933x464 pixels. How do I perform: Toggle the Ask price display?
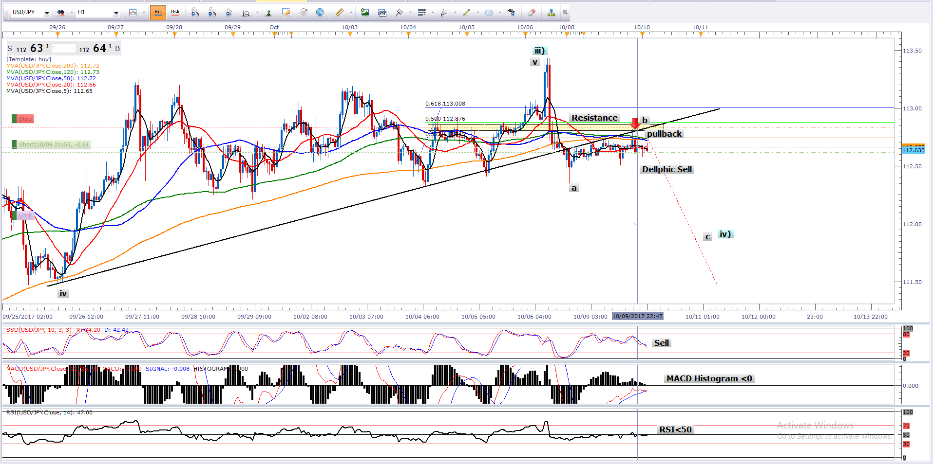[x=175, y=12]
